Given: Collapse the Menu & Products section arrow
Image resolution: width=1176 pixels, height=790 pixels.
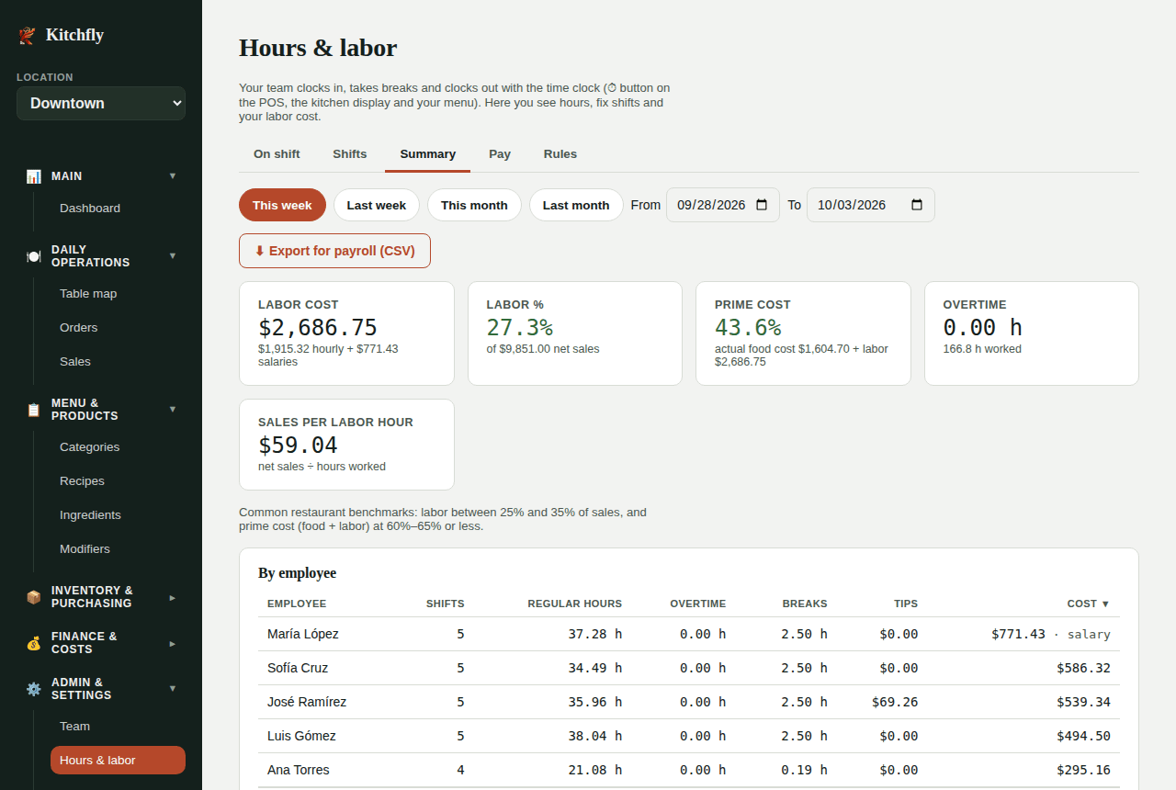Looking at the screenshot, I should coord(173,409).
